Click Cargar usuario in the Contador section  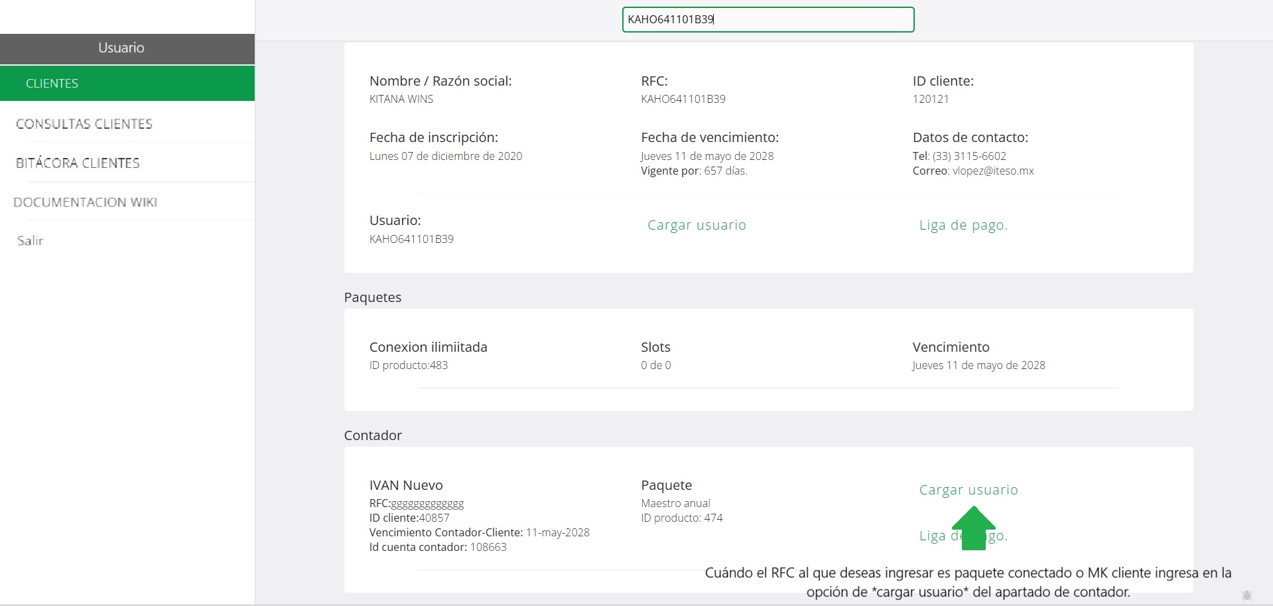[x=969, y=490]
